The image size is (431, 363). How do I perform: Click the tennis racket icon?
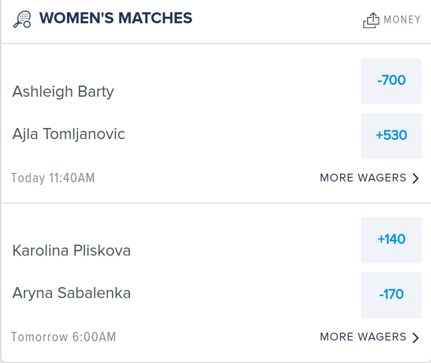click(22, 19)
